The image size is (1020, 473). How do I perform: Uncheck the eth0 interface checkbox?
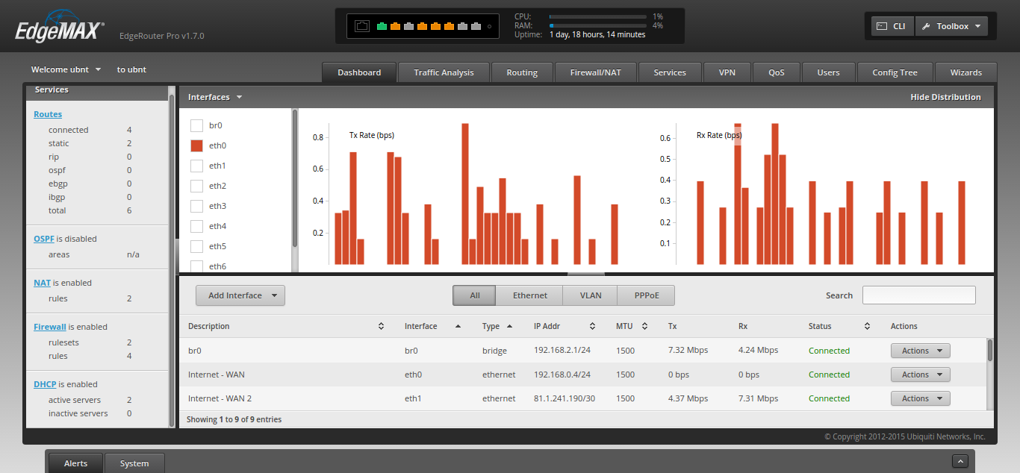[x=197, y=145]
